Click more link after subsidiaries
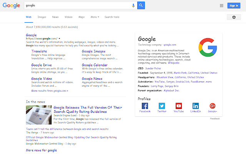246x154 pixels. 209,82
